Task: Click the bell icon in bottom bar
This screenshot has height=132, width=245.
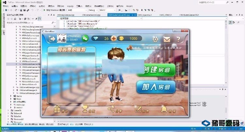Action: coord(165,110)
